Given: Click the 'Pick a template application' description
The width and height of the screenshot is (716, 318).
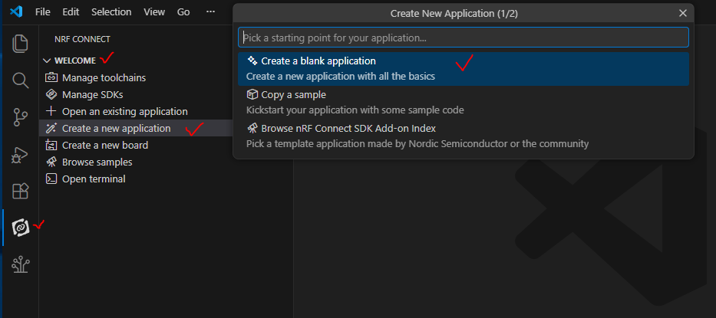Looking at the screenshot, I should pyautogui.click(x=417, y=144).
